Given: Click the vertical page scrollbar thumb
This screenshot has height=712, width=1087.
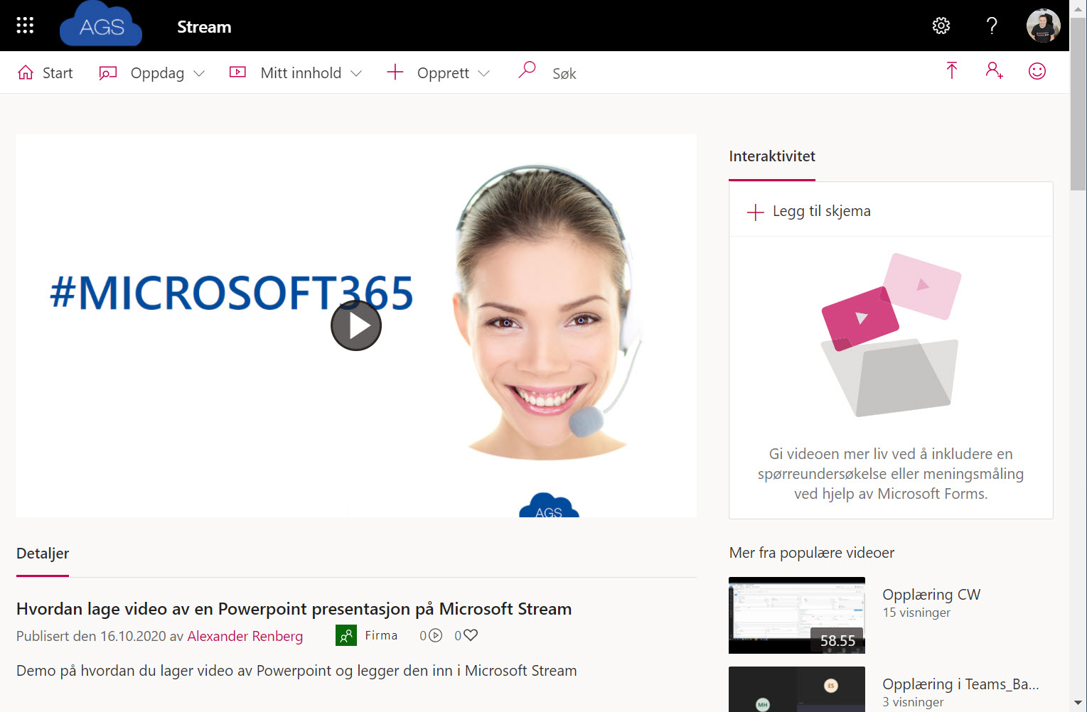Looking at the screenshot, I should (x=1078, y=104).
